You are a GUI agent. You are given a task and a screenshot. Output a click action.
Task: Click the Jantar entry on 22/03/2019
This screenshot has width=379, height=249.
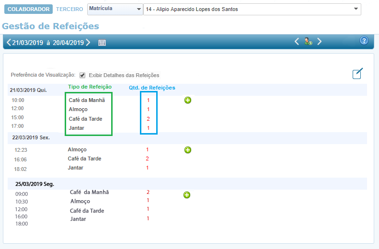76,168
